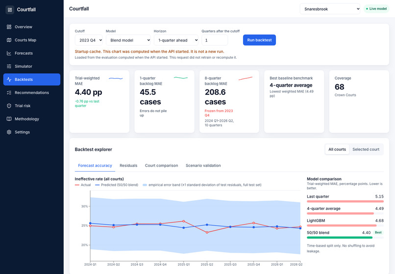Select the Forecast accuracy tab
The image size is (395, 274).
click(95, 165)
